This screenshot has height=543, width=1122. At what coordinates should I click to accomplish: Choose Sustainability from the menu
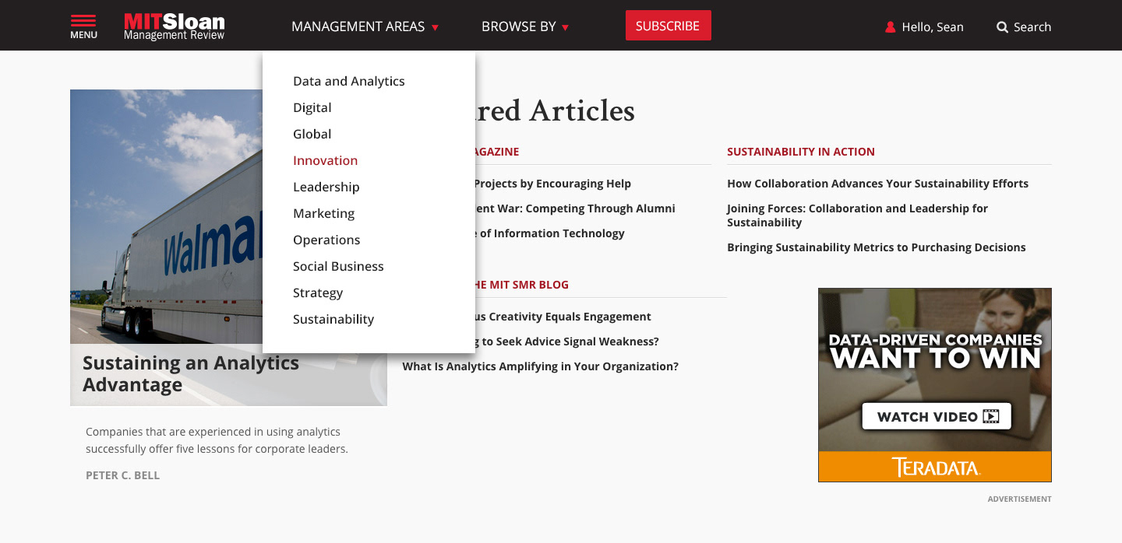pos(333,319)
